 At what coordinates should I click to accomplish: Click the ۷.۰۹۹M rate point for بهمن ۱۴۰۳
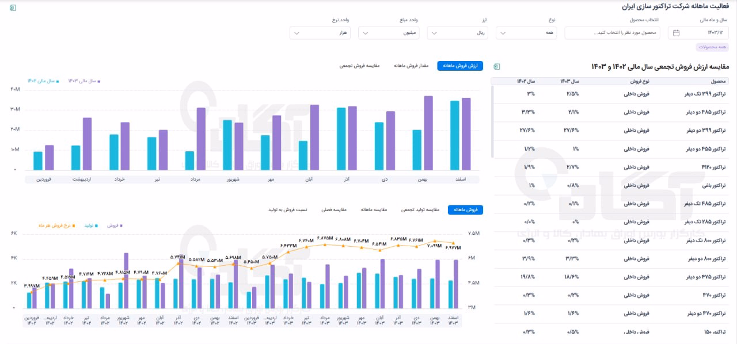coord(435,241)
